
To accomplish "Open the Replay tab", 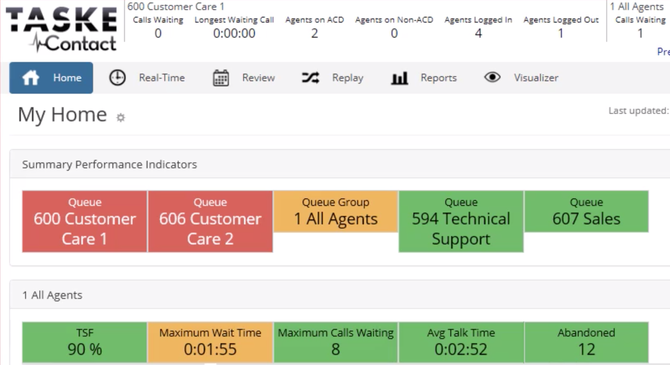I will pos(332,78).
